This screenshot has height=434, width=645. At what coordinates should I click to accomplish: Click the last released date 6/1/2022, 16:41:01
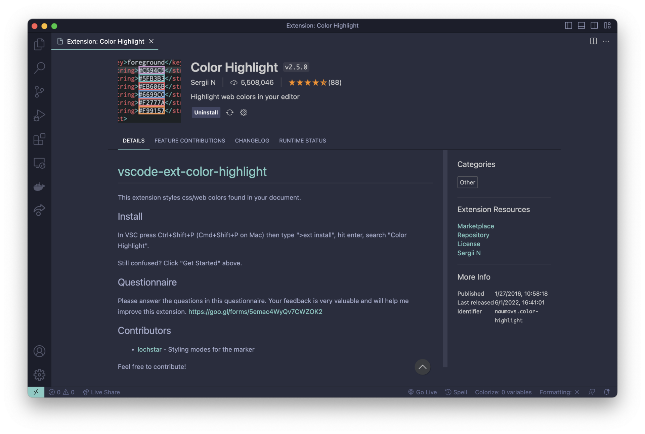point(520,303)
